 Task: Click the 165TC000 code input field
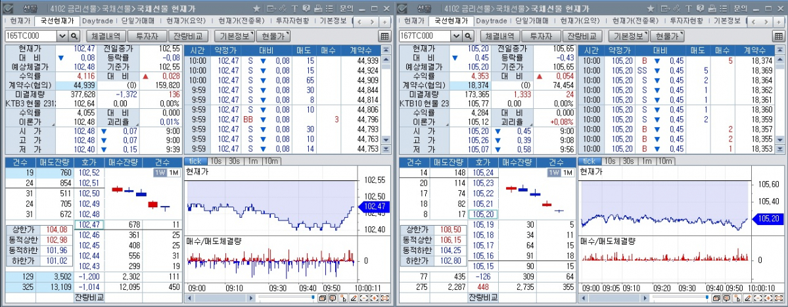(x=31, y=36)
